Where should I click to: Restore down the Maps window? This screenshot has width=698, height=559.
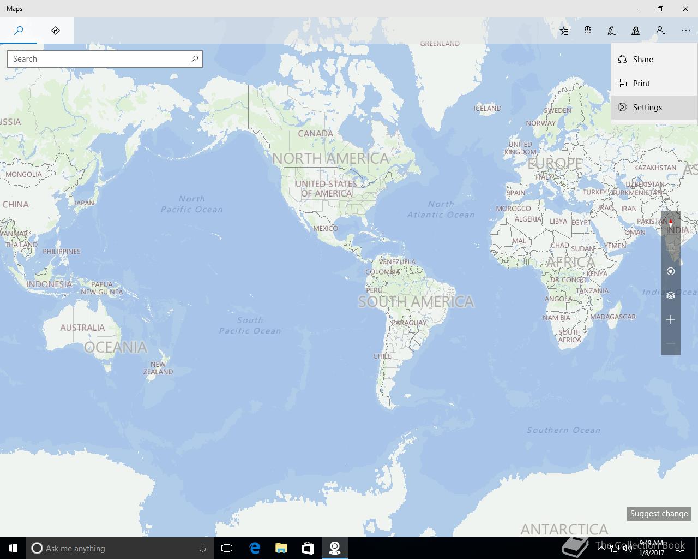pos(660,9)
